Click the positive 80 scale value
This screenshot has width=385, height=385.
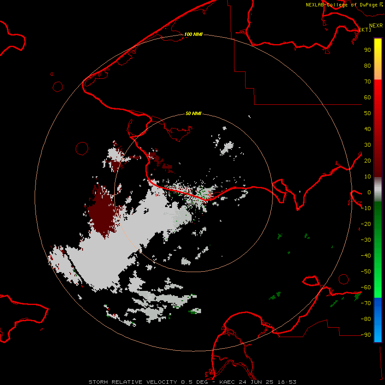click(367, 65)
